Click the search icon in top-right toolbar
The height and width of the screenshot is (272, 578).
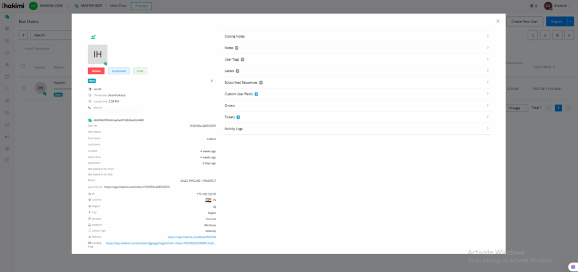(533, 35)
